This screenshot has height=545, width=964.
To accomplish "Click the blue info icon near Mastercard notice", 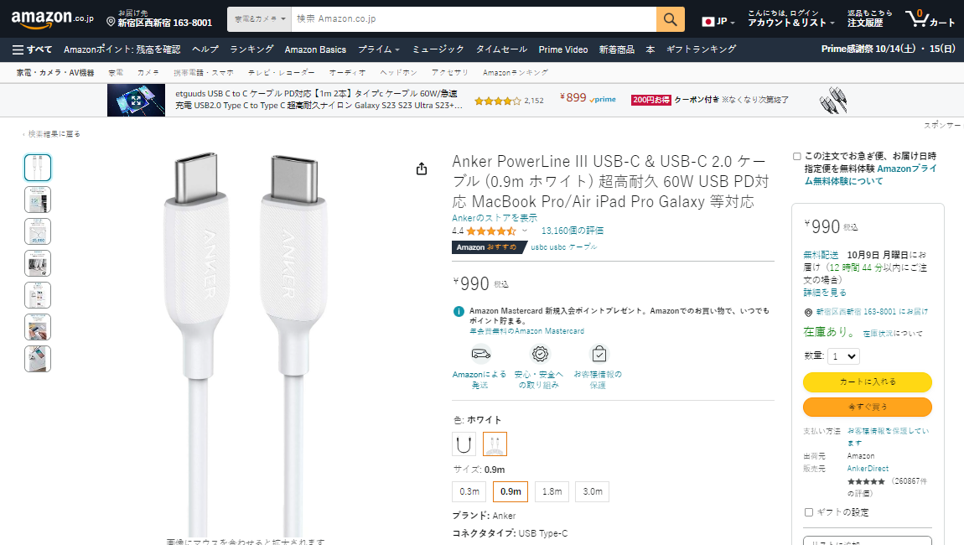I will pos(459,311).
